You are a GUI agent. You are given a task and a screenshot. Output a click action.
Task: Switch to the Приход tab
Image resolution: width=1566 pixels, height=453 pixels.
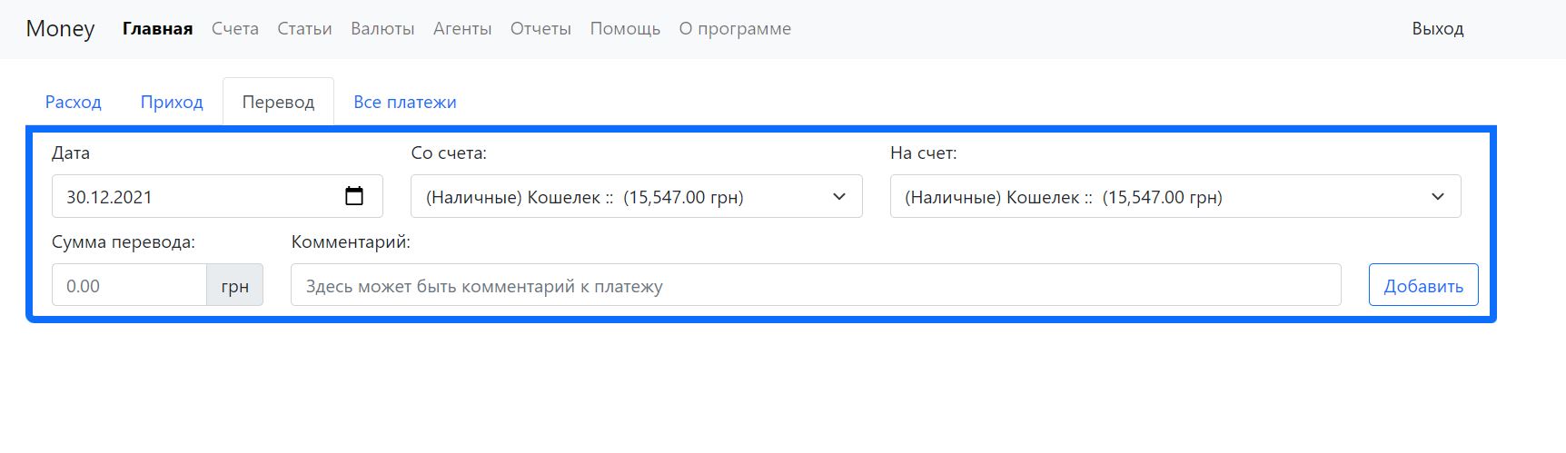pos(172,102)
